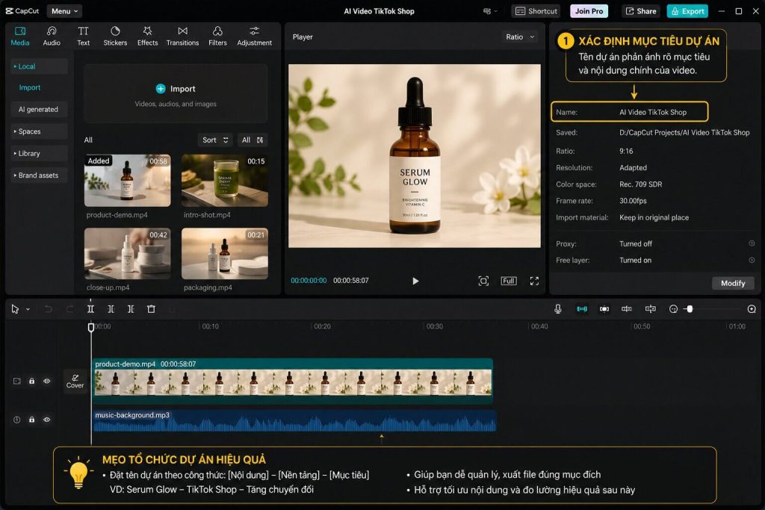Toggle the linkage icon
The image size is (765, 510).
(x=627, y=309)
